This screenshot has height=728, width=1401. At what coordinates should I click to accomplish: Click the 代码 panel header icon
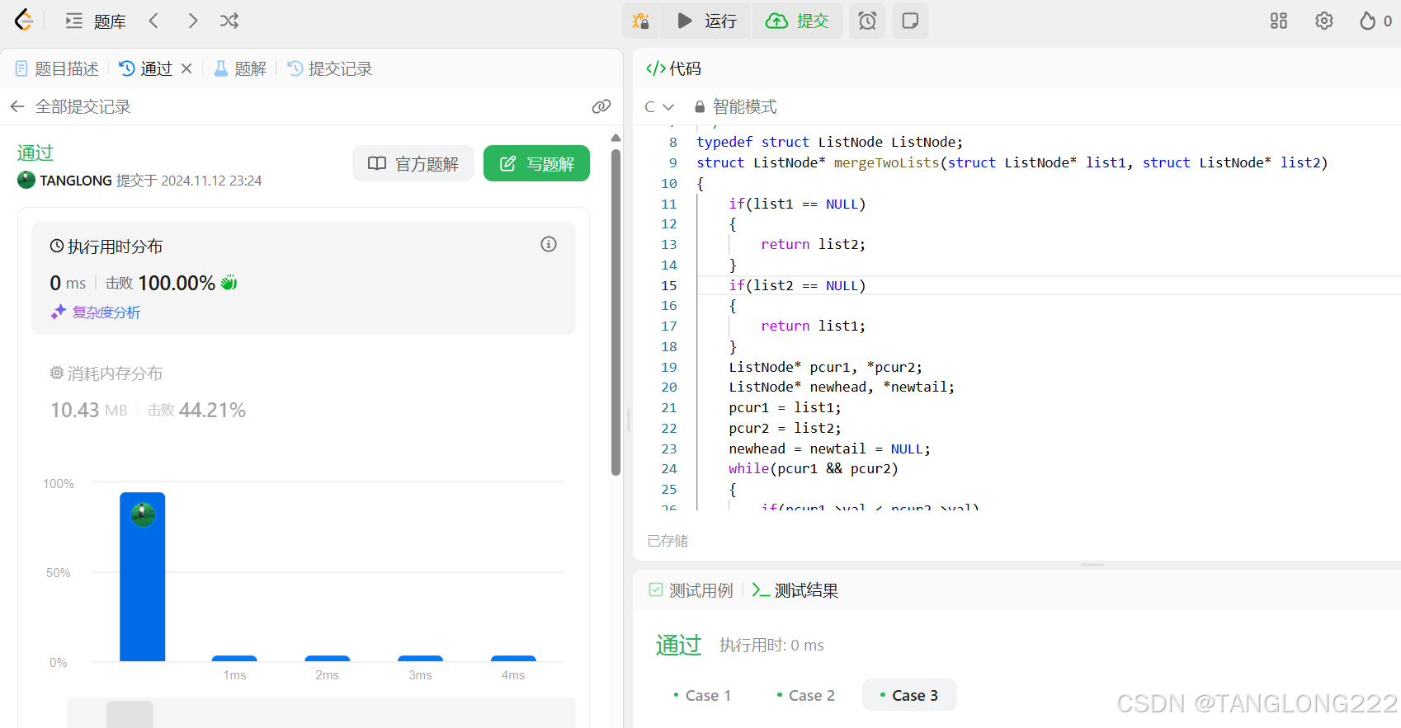(656, 68)
